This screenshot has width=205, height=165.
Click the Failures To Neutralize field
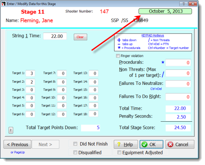tap(178, 84)
